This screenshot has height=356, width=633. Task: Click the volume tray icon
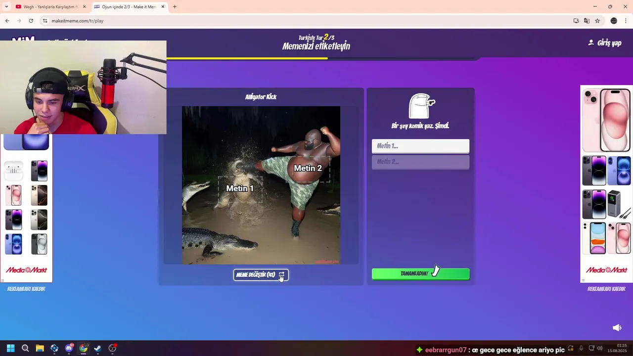[599, 348]
